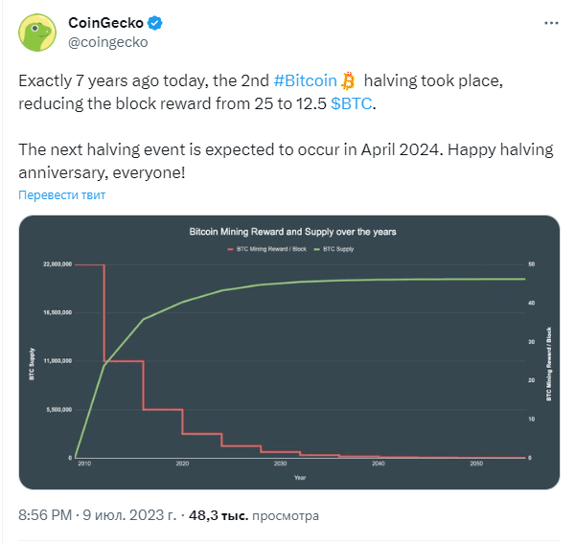This screenshot has height=544, width=575.
Task: Click the 'BTC Supply' left axis title
Action: tap(31, 364)
